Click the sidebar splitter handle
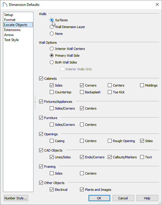162x205 pixels. pyautogui.click(x=35, y=102)
